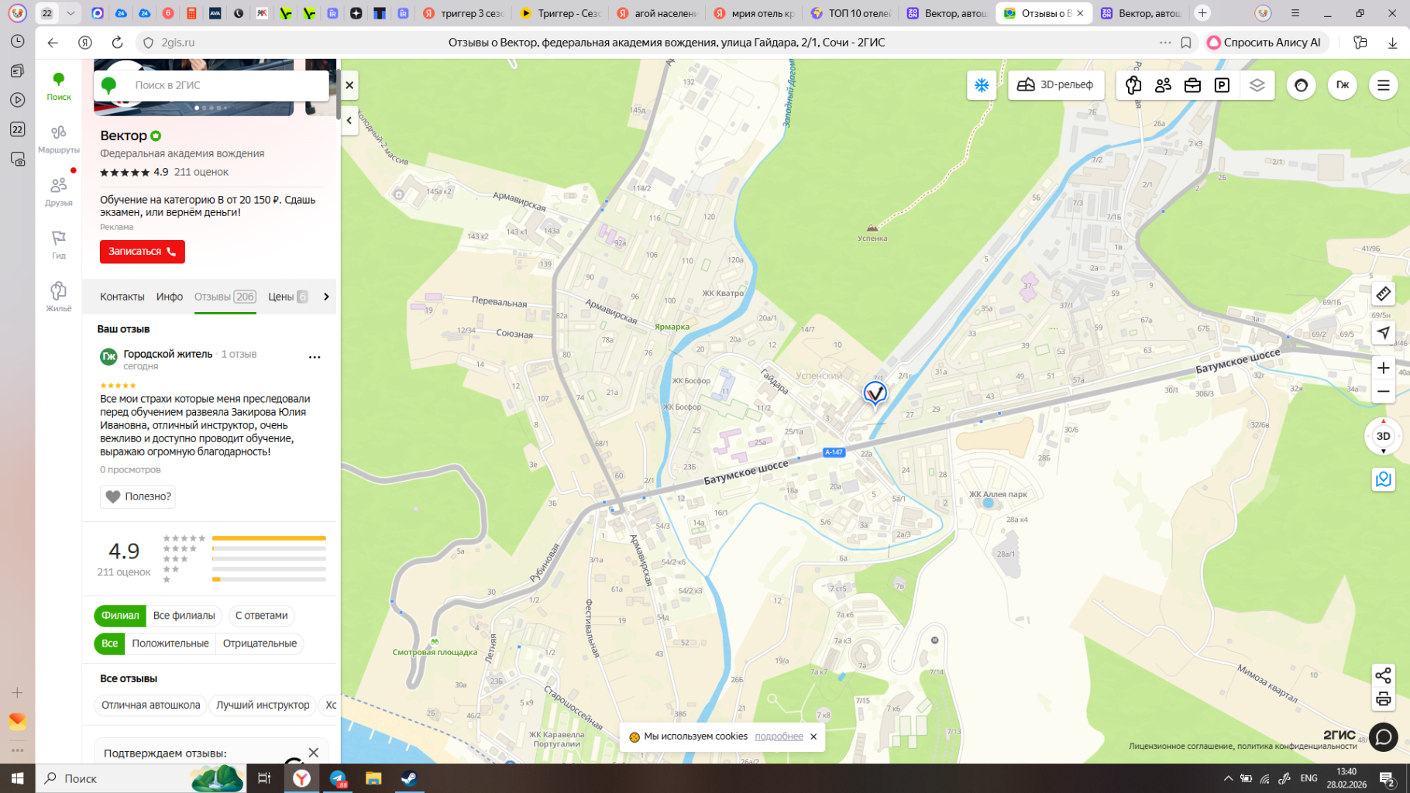Switch to the Цены tab

pos(280,297)
